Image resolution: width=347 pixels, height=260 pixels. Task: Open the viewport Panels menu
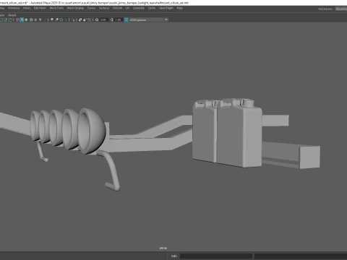pyautogui.click(x=12, y=15)
